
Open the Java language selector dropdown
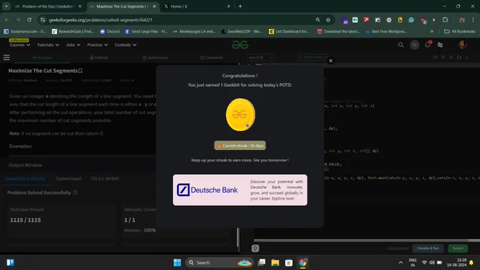260,58
